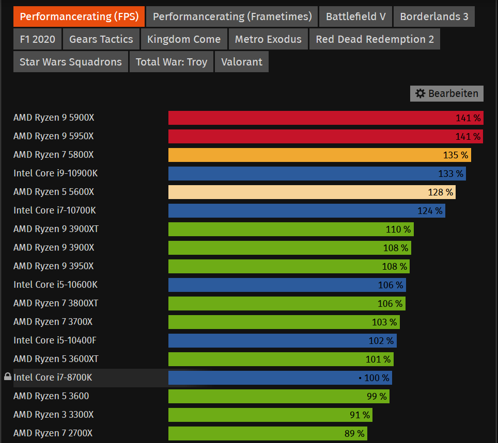Click the AMD Ryzen 5 3600 label

tap(51, 396)
